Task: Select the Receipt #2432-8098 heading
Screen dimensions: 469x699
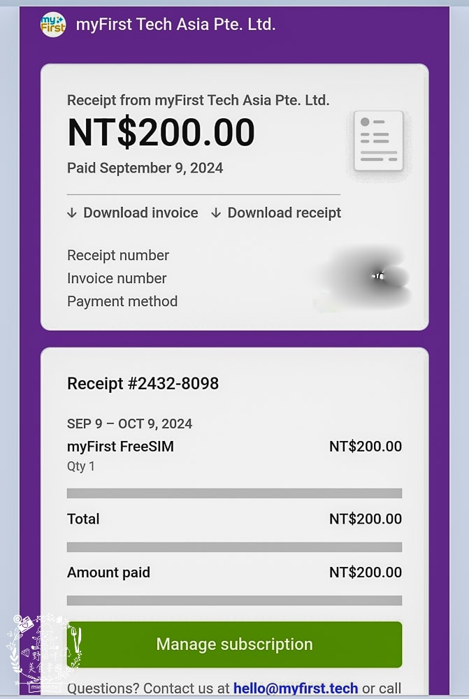Action: pyautogui.click(x=143, y=383)
